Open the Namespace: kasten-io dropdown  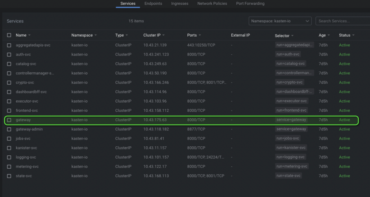pyautogui.click(x=280, y=21)
